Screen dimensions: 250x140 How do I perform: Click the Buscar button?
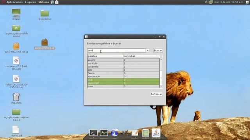coord(158,50)
